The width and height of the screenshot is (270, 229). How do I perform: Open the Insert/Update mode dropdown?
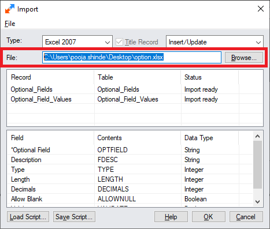[x=214, y=42]
